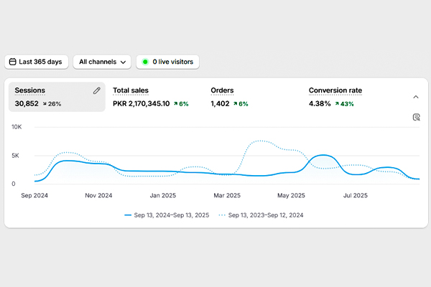431x287 pixels.
Task: Click the Conversion rate 43% up arrow
Action: coord(337,104)
